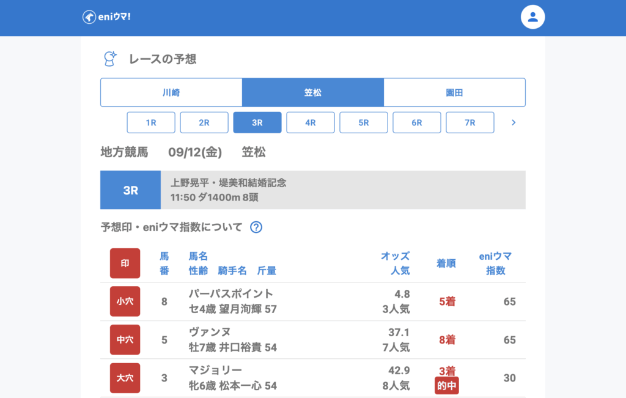This screenshot has height=398, width=626.
Task: Open the question mark help icon
Action: 256,227
